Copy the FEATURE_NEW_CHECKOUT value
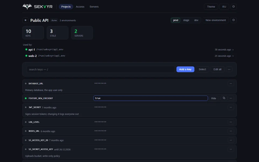 click(224, 98)
